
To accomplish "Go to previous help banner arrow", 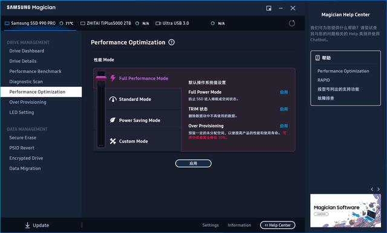I will pyautogui.click(x=372, y=189).
